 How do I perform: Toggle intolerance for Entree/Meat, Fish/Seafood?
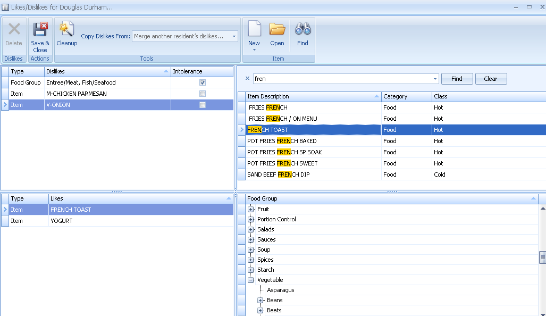(x=203, y=82)
